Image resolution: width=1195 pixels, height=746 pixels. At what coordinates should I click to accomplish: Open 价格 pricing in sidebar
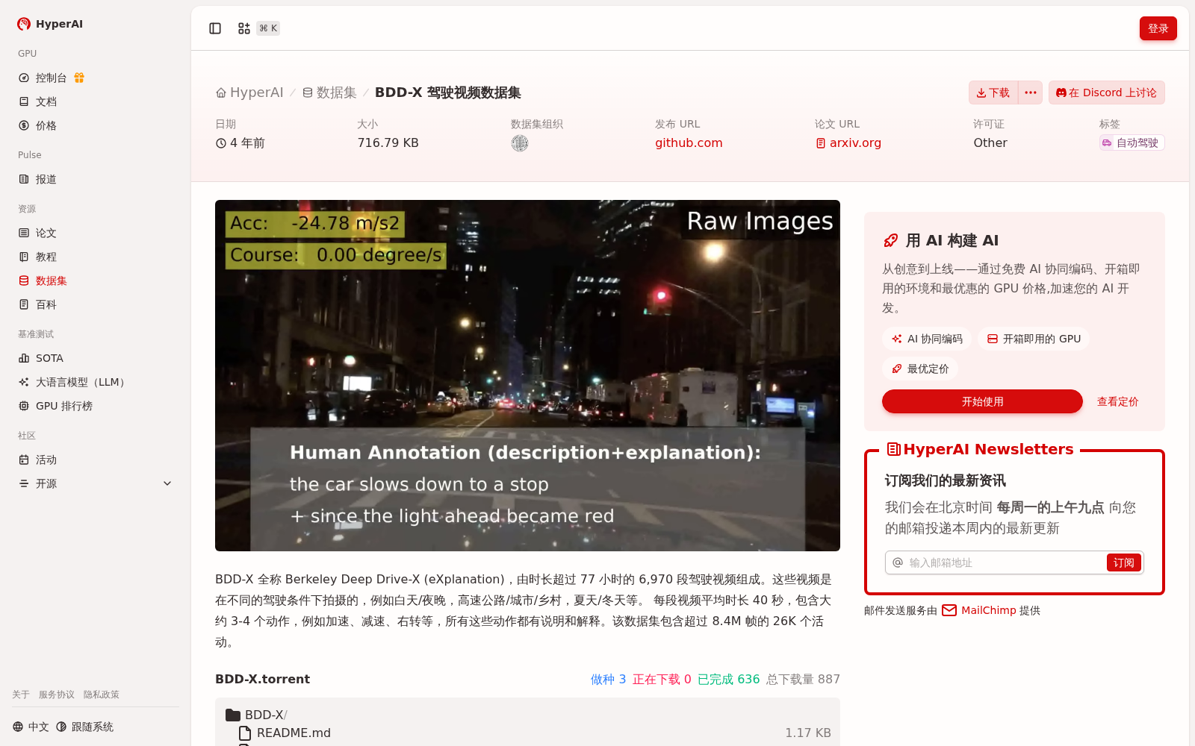(x=96, y=125)
